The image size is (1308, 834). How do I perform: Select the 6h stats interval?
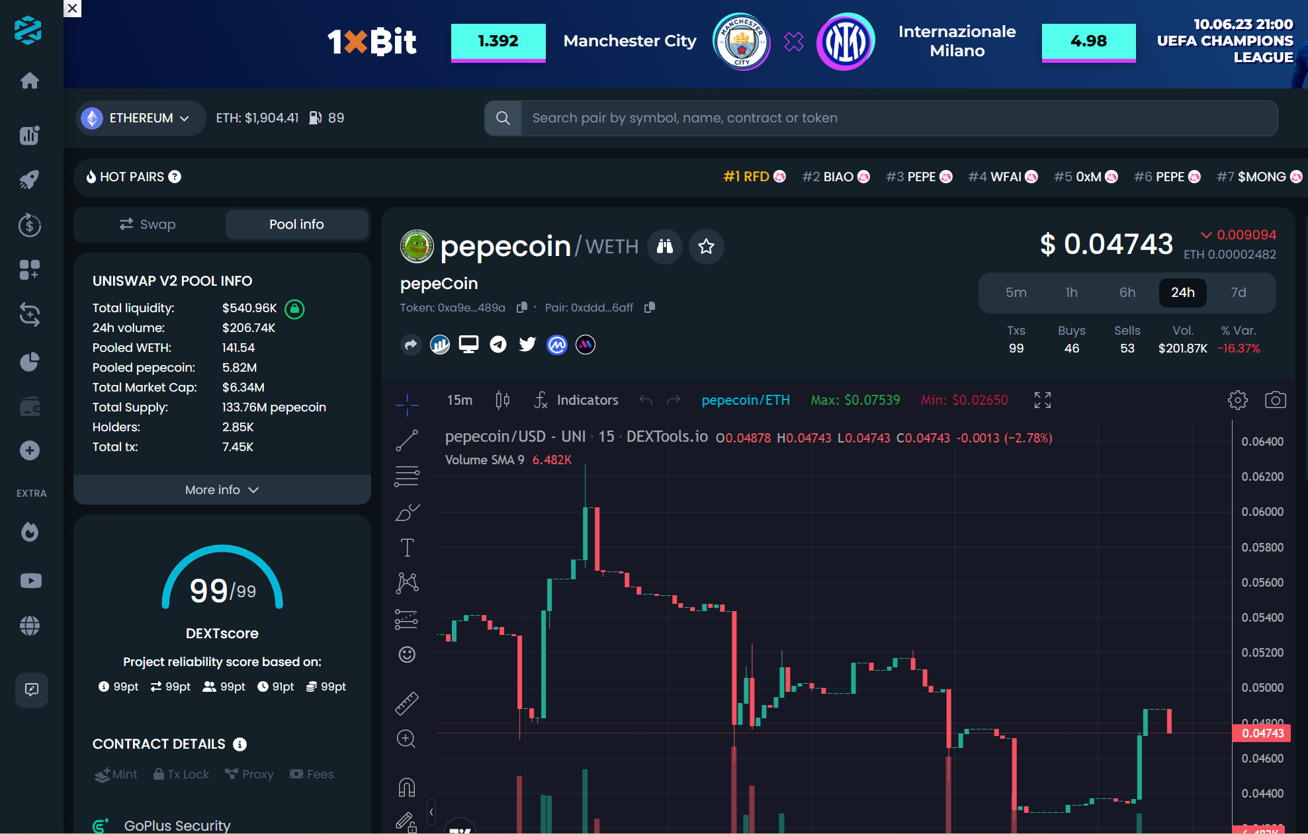click(1127, 292)
